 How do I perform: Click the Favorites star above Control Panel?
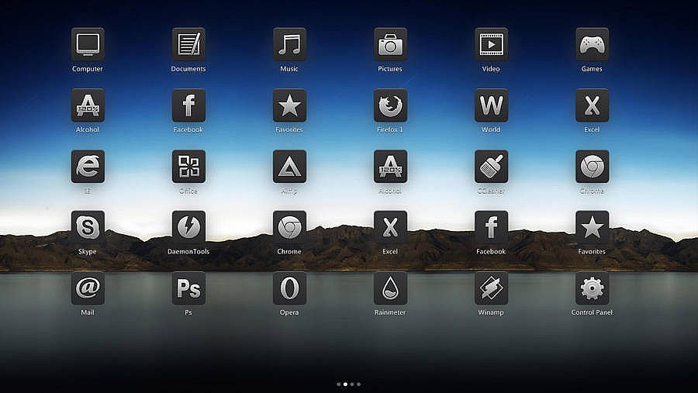tap(592, 227)
